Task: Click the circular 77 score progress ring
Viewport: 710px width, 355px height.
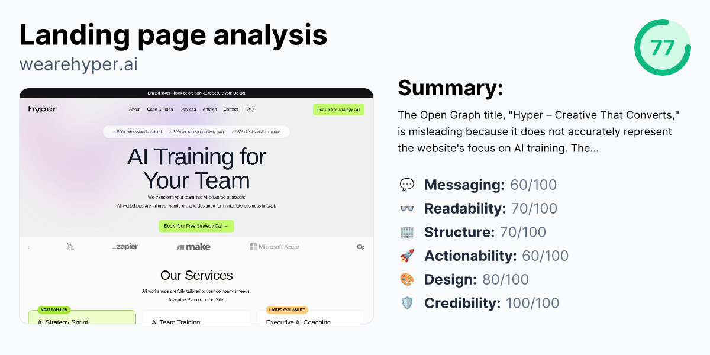Action: 662,47
